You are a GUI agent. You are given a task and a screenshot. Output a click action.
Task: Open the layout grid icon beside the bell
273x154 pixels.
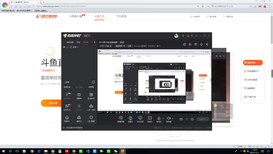pos(196,44)
